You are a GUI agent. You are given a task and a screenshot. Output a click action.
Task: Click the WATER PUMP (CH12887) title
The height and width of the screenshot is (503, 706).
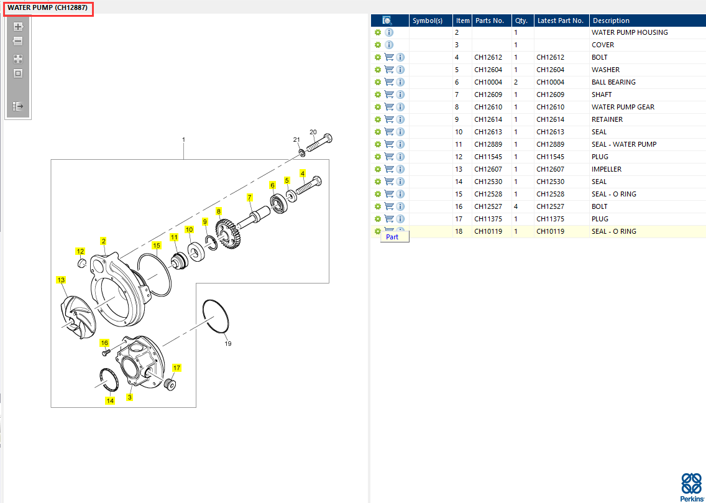click(x=48, y=8)
